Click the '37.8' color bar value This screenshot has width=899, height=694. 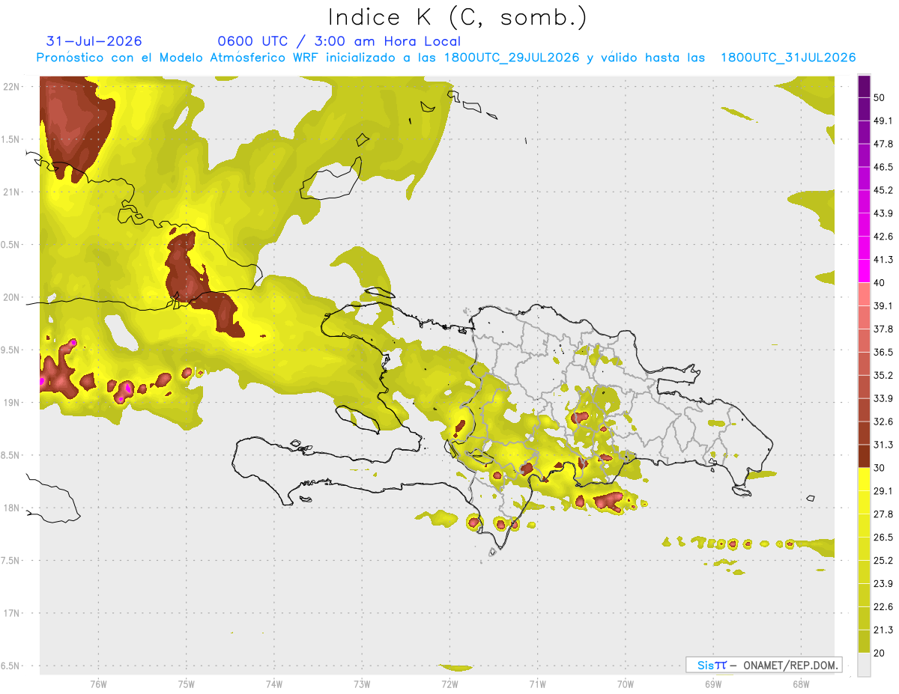pos(883,329)
